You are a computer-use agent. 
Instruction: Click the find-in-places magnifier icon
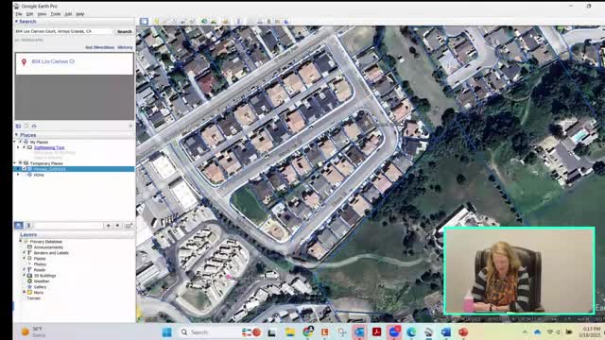click(19, 225)
